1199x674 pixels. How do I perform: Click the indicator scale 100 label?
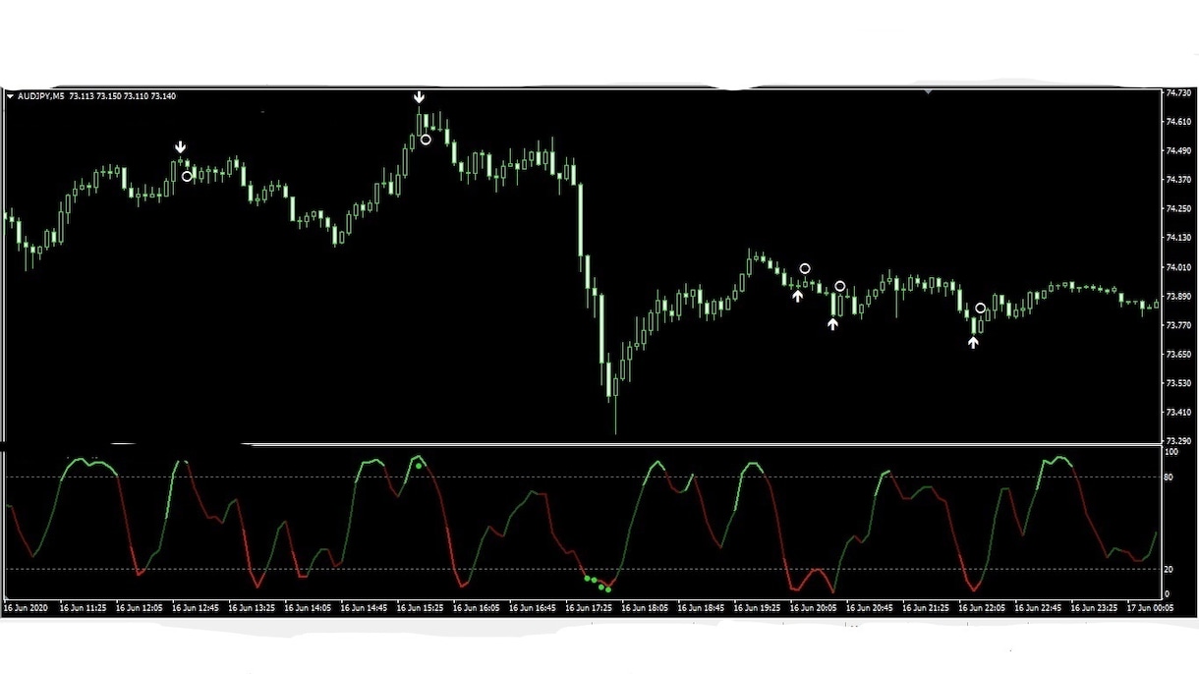1171,453
